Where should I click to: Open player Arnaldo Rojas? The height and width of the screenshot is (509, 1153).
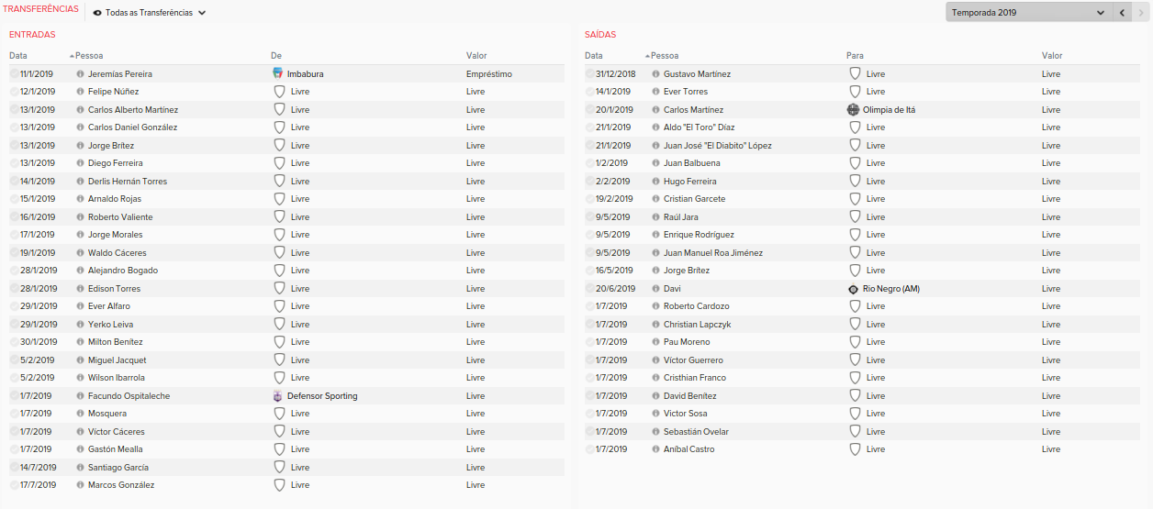(115, 199)
